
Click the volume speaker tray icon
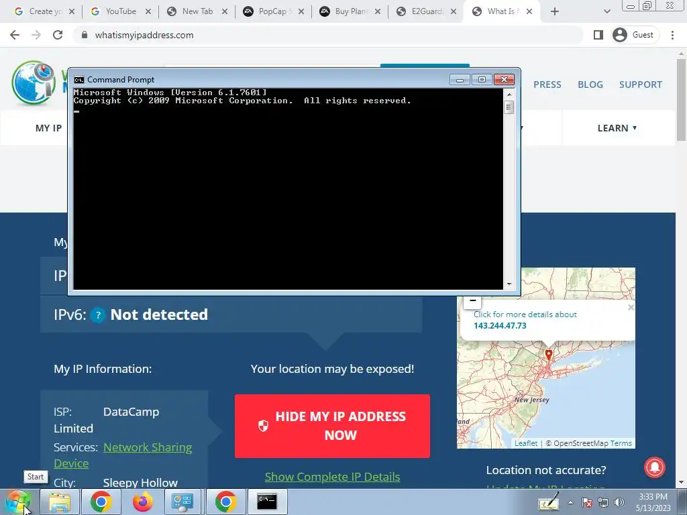(x=619, y=503)
